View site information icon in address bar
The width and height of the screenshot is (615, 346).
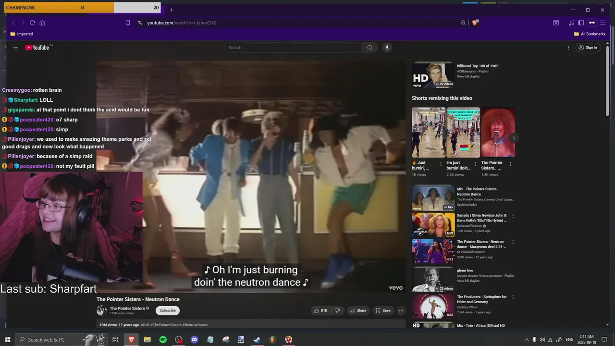pos(140,23)
